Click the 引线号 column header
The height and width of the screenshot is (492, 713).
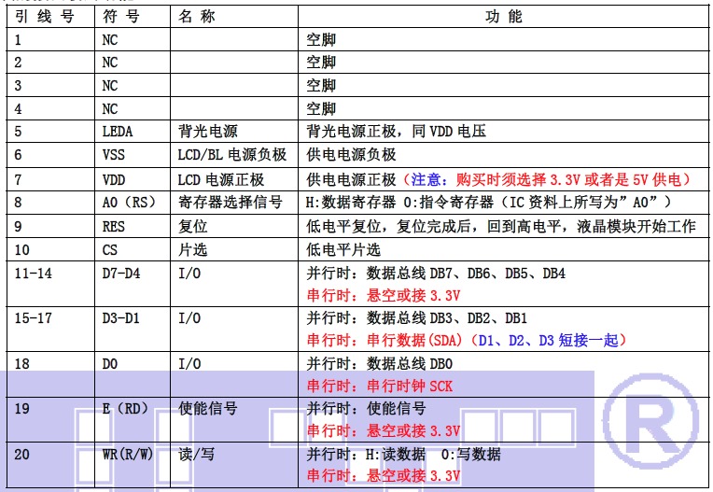coord(44,18)
